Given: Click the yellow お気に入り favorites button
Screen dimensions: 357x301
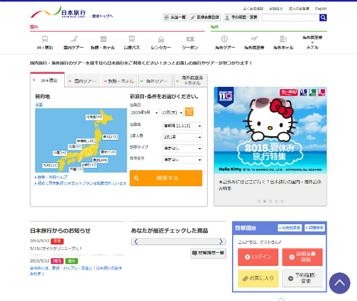Looking at the screenshot, I should 258,278.
